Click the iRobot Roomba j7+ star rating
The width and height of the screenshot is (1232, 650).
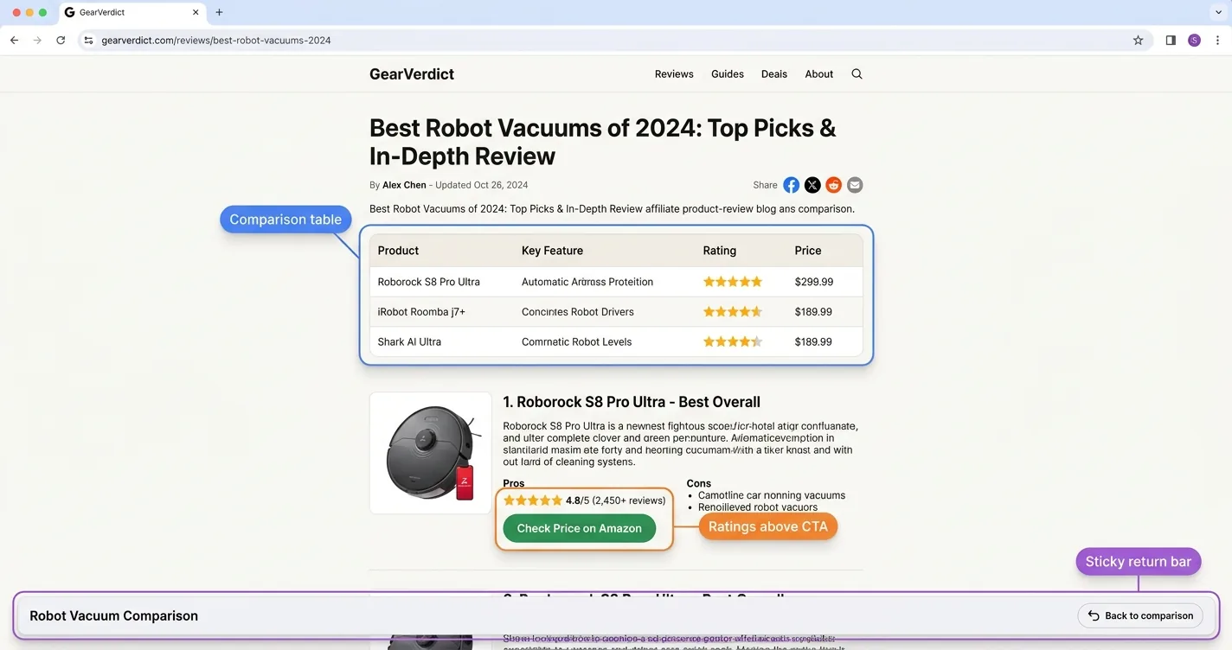[733, 312]
